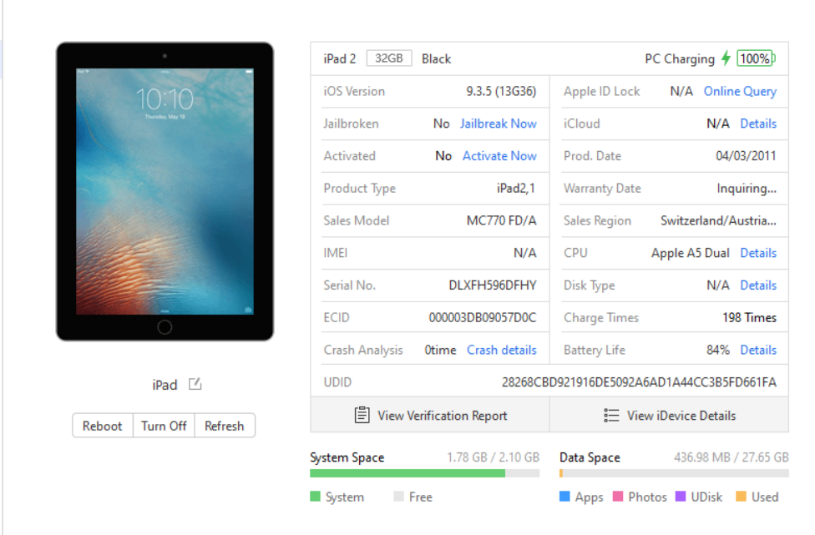Click the Crash Analysis 0time value
815x535 pixels.
coord(440,350)
